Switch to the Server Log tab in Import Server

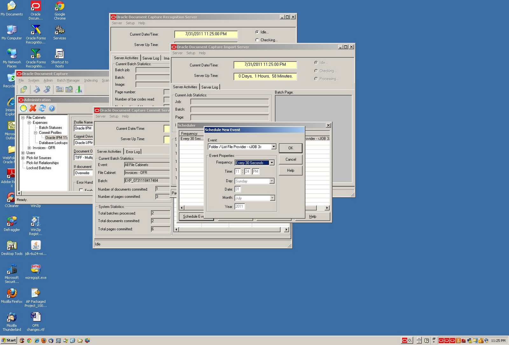pyautogui.click(x=210, y=86)
